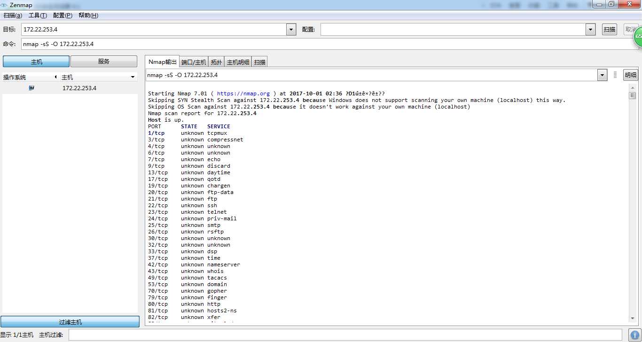Click the 70/tcp gopher row
Viewport: 642px width, 342px height.
[x=188, y=291]
